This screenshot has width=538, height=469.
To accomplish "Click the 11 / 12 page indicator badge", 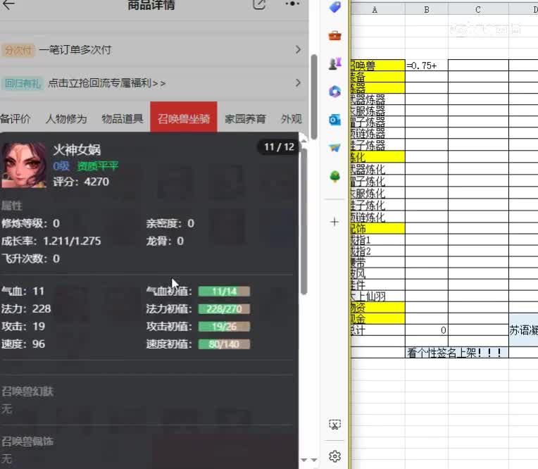I will click(279, 147).
